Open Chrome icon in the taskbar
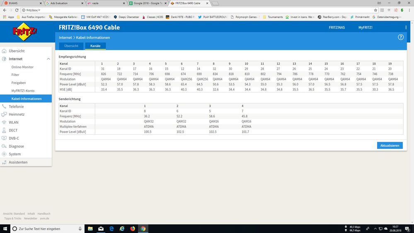This screenshot has height=233, width=414. (143, 229)
